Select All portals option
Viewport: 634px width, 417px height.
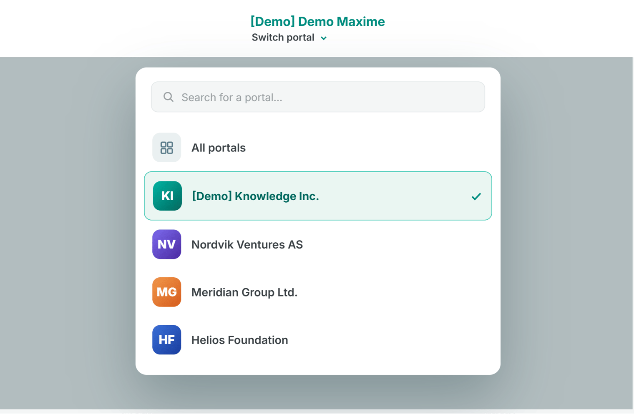coord(318,148)
